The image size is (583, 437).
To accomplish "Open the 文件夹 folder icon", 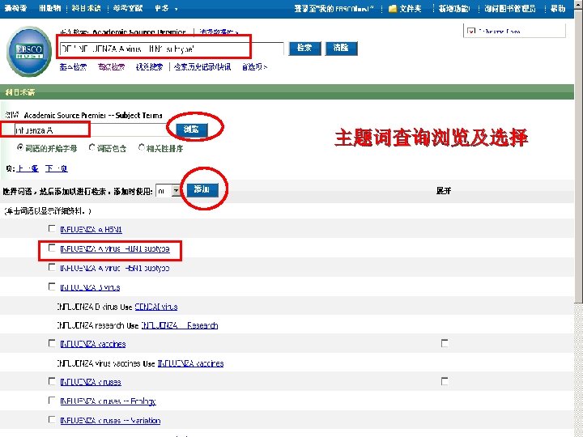I will [x=393, y=9].
